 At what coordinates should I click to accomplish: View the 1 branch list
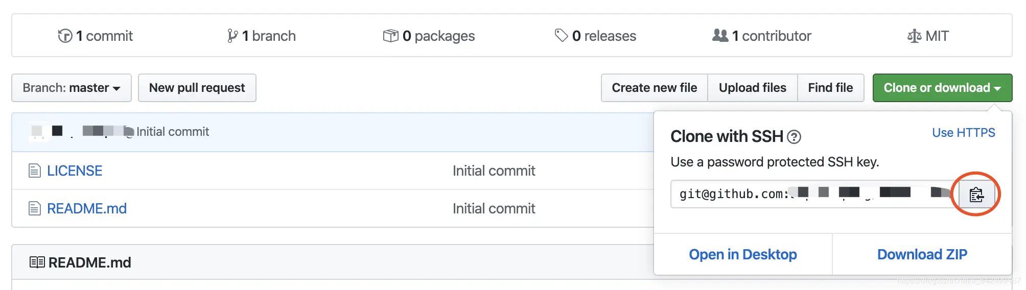262,36
